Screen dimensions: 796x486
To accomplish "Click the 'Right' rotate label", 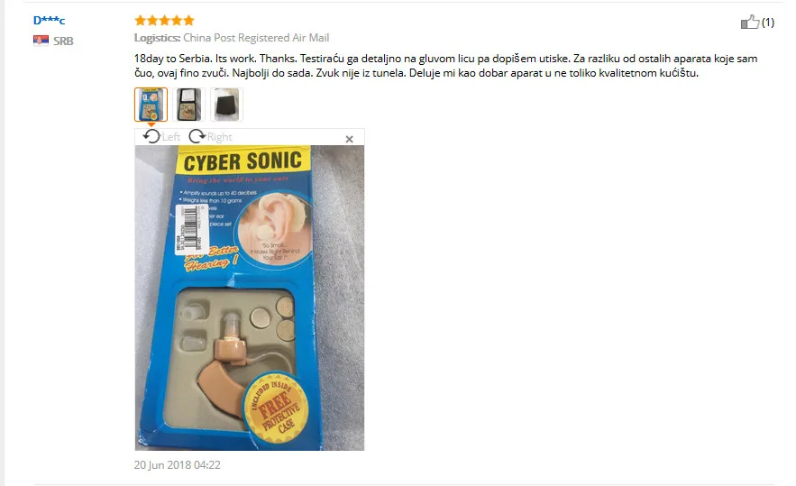I will (219, 137).
